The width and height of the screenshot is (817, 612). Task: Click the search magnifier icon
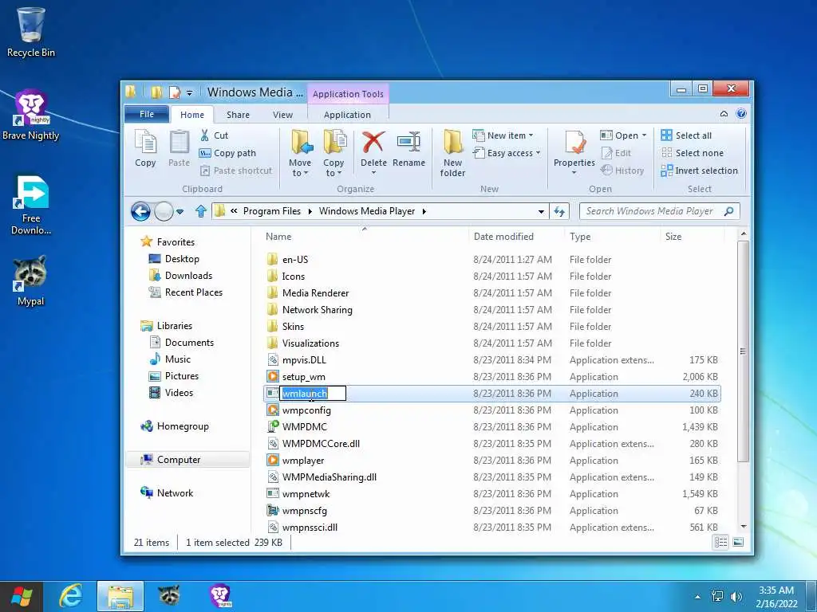coord(729,210)
